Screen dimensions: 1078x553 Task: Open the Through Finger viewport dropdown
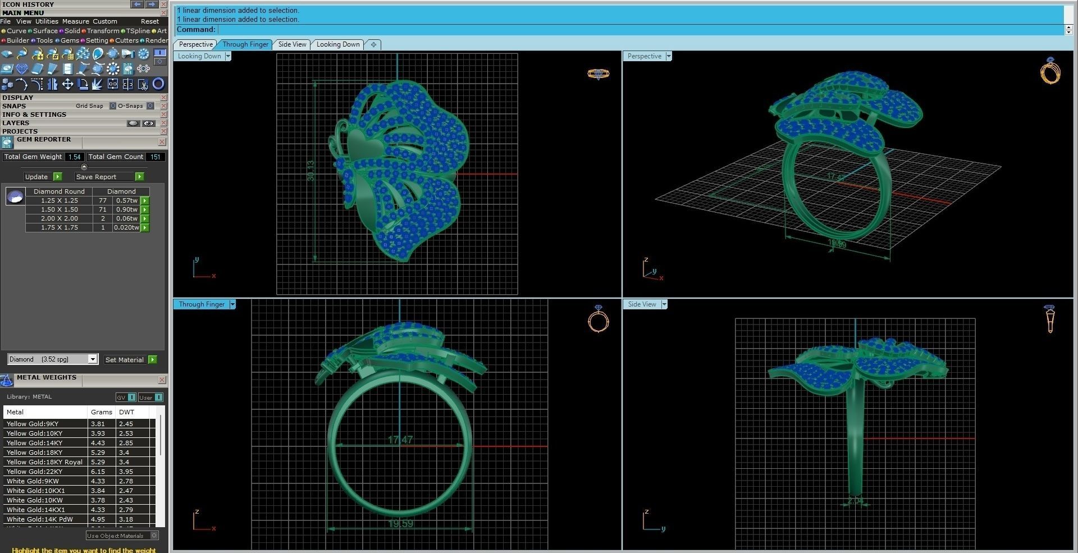tap(232, 304)
